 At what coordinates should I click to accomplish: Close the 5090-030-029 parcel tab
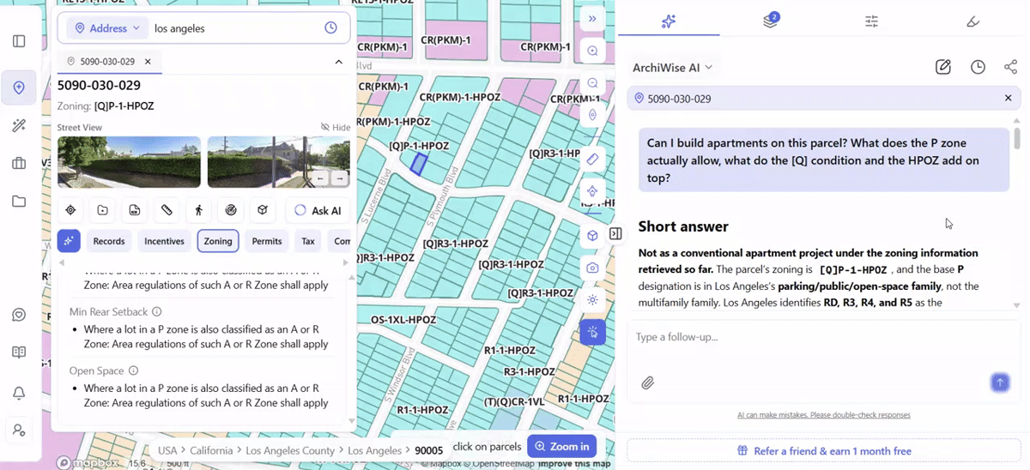148,62
